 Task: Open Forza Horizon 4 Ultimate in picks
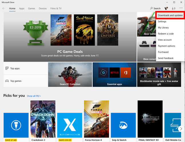click(x=97, y=119)
